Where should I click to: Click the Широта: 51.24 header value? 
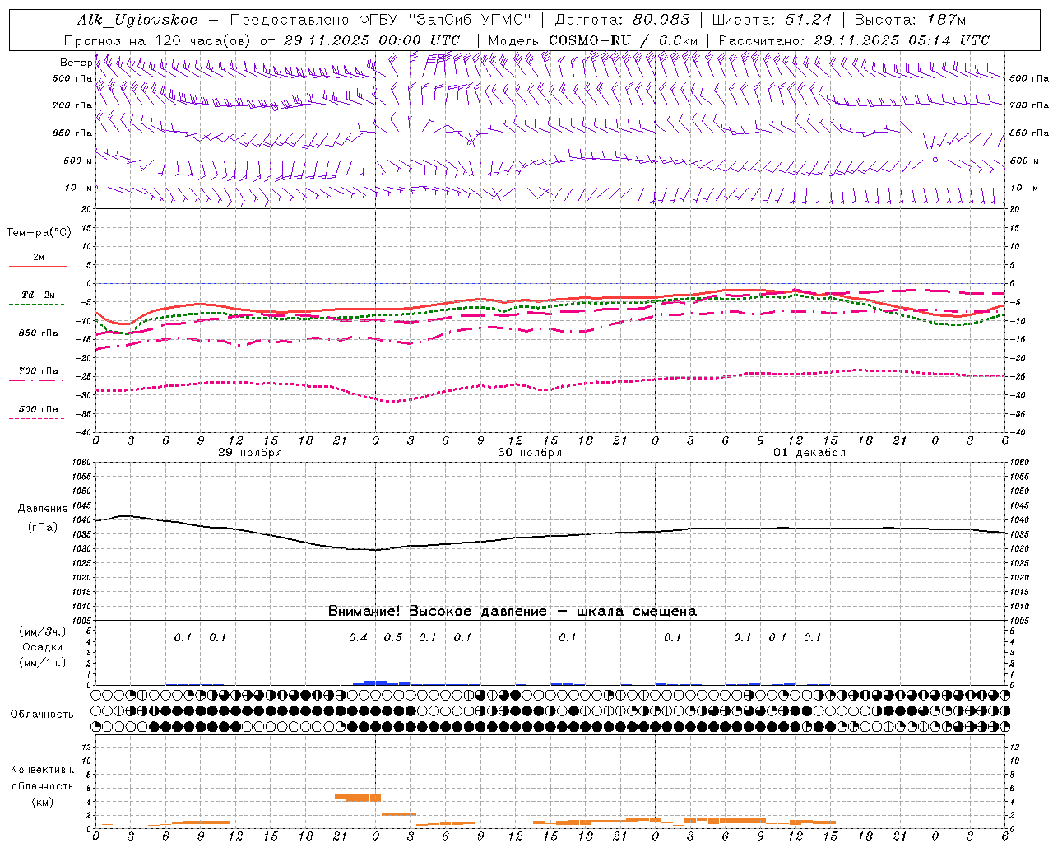772,20
